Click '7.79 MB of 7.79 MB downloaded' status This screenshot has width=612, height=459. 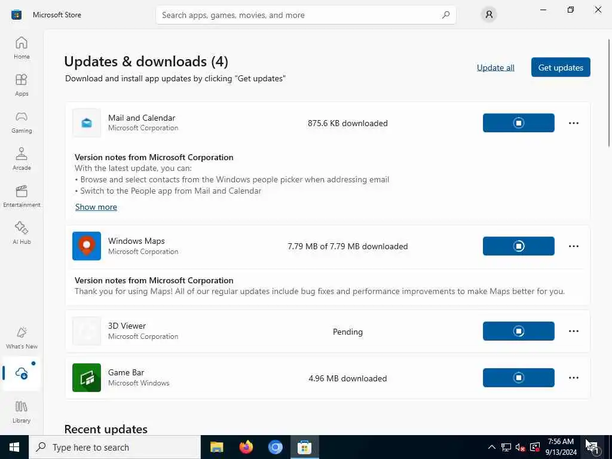point(347,246)
